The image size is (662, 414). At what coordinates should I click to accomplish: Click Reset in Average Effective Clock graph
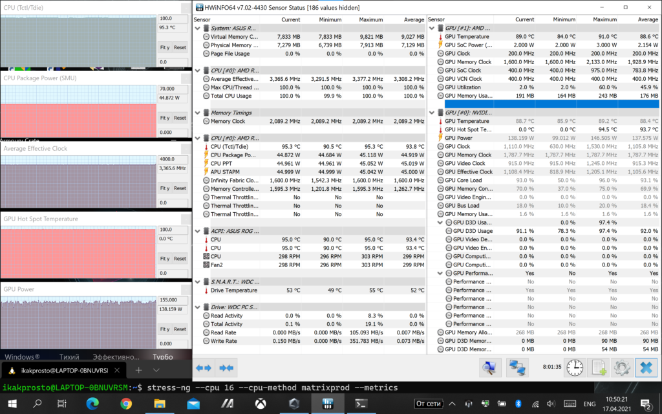click(x=180, y=188)
